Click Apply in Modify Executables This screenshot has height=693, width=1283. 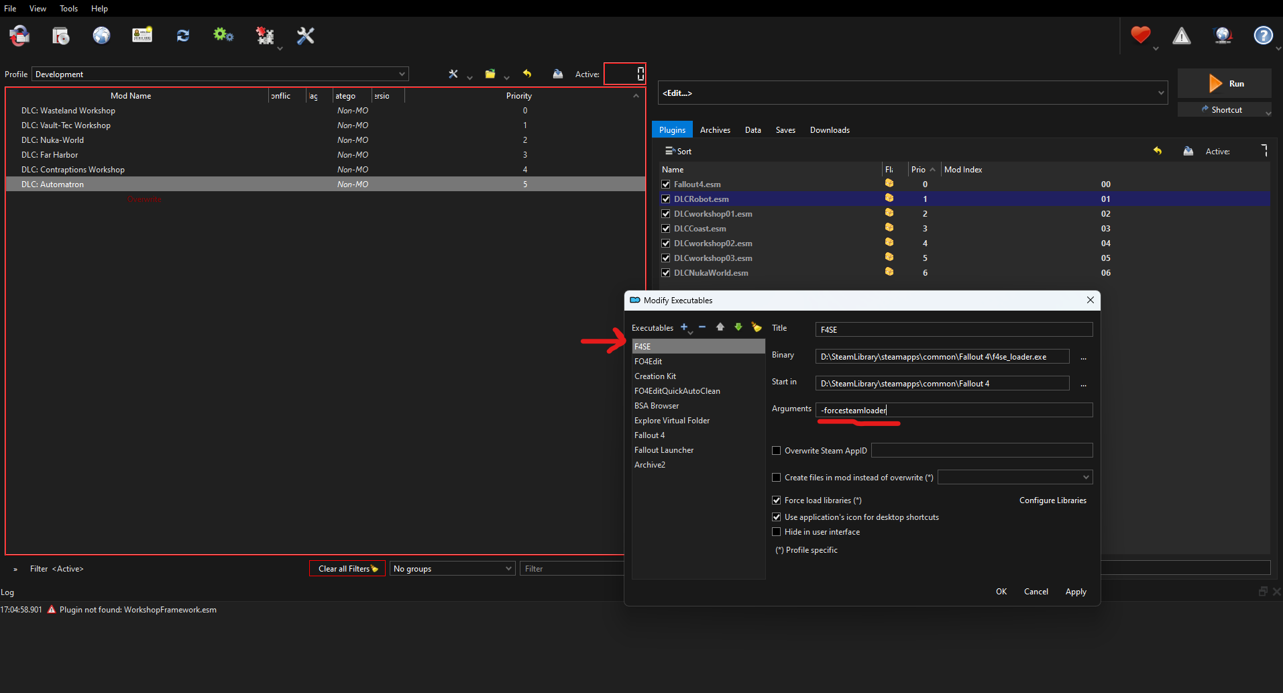tap(1076, 592)
